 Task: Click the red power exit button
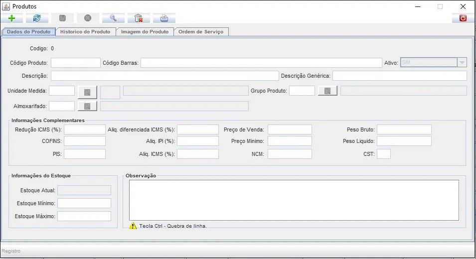tap(463, 18)
